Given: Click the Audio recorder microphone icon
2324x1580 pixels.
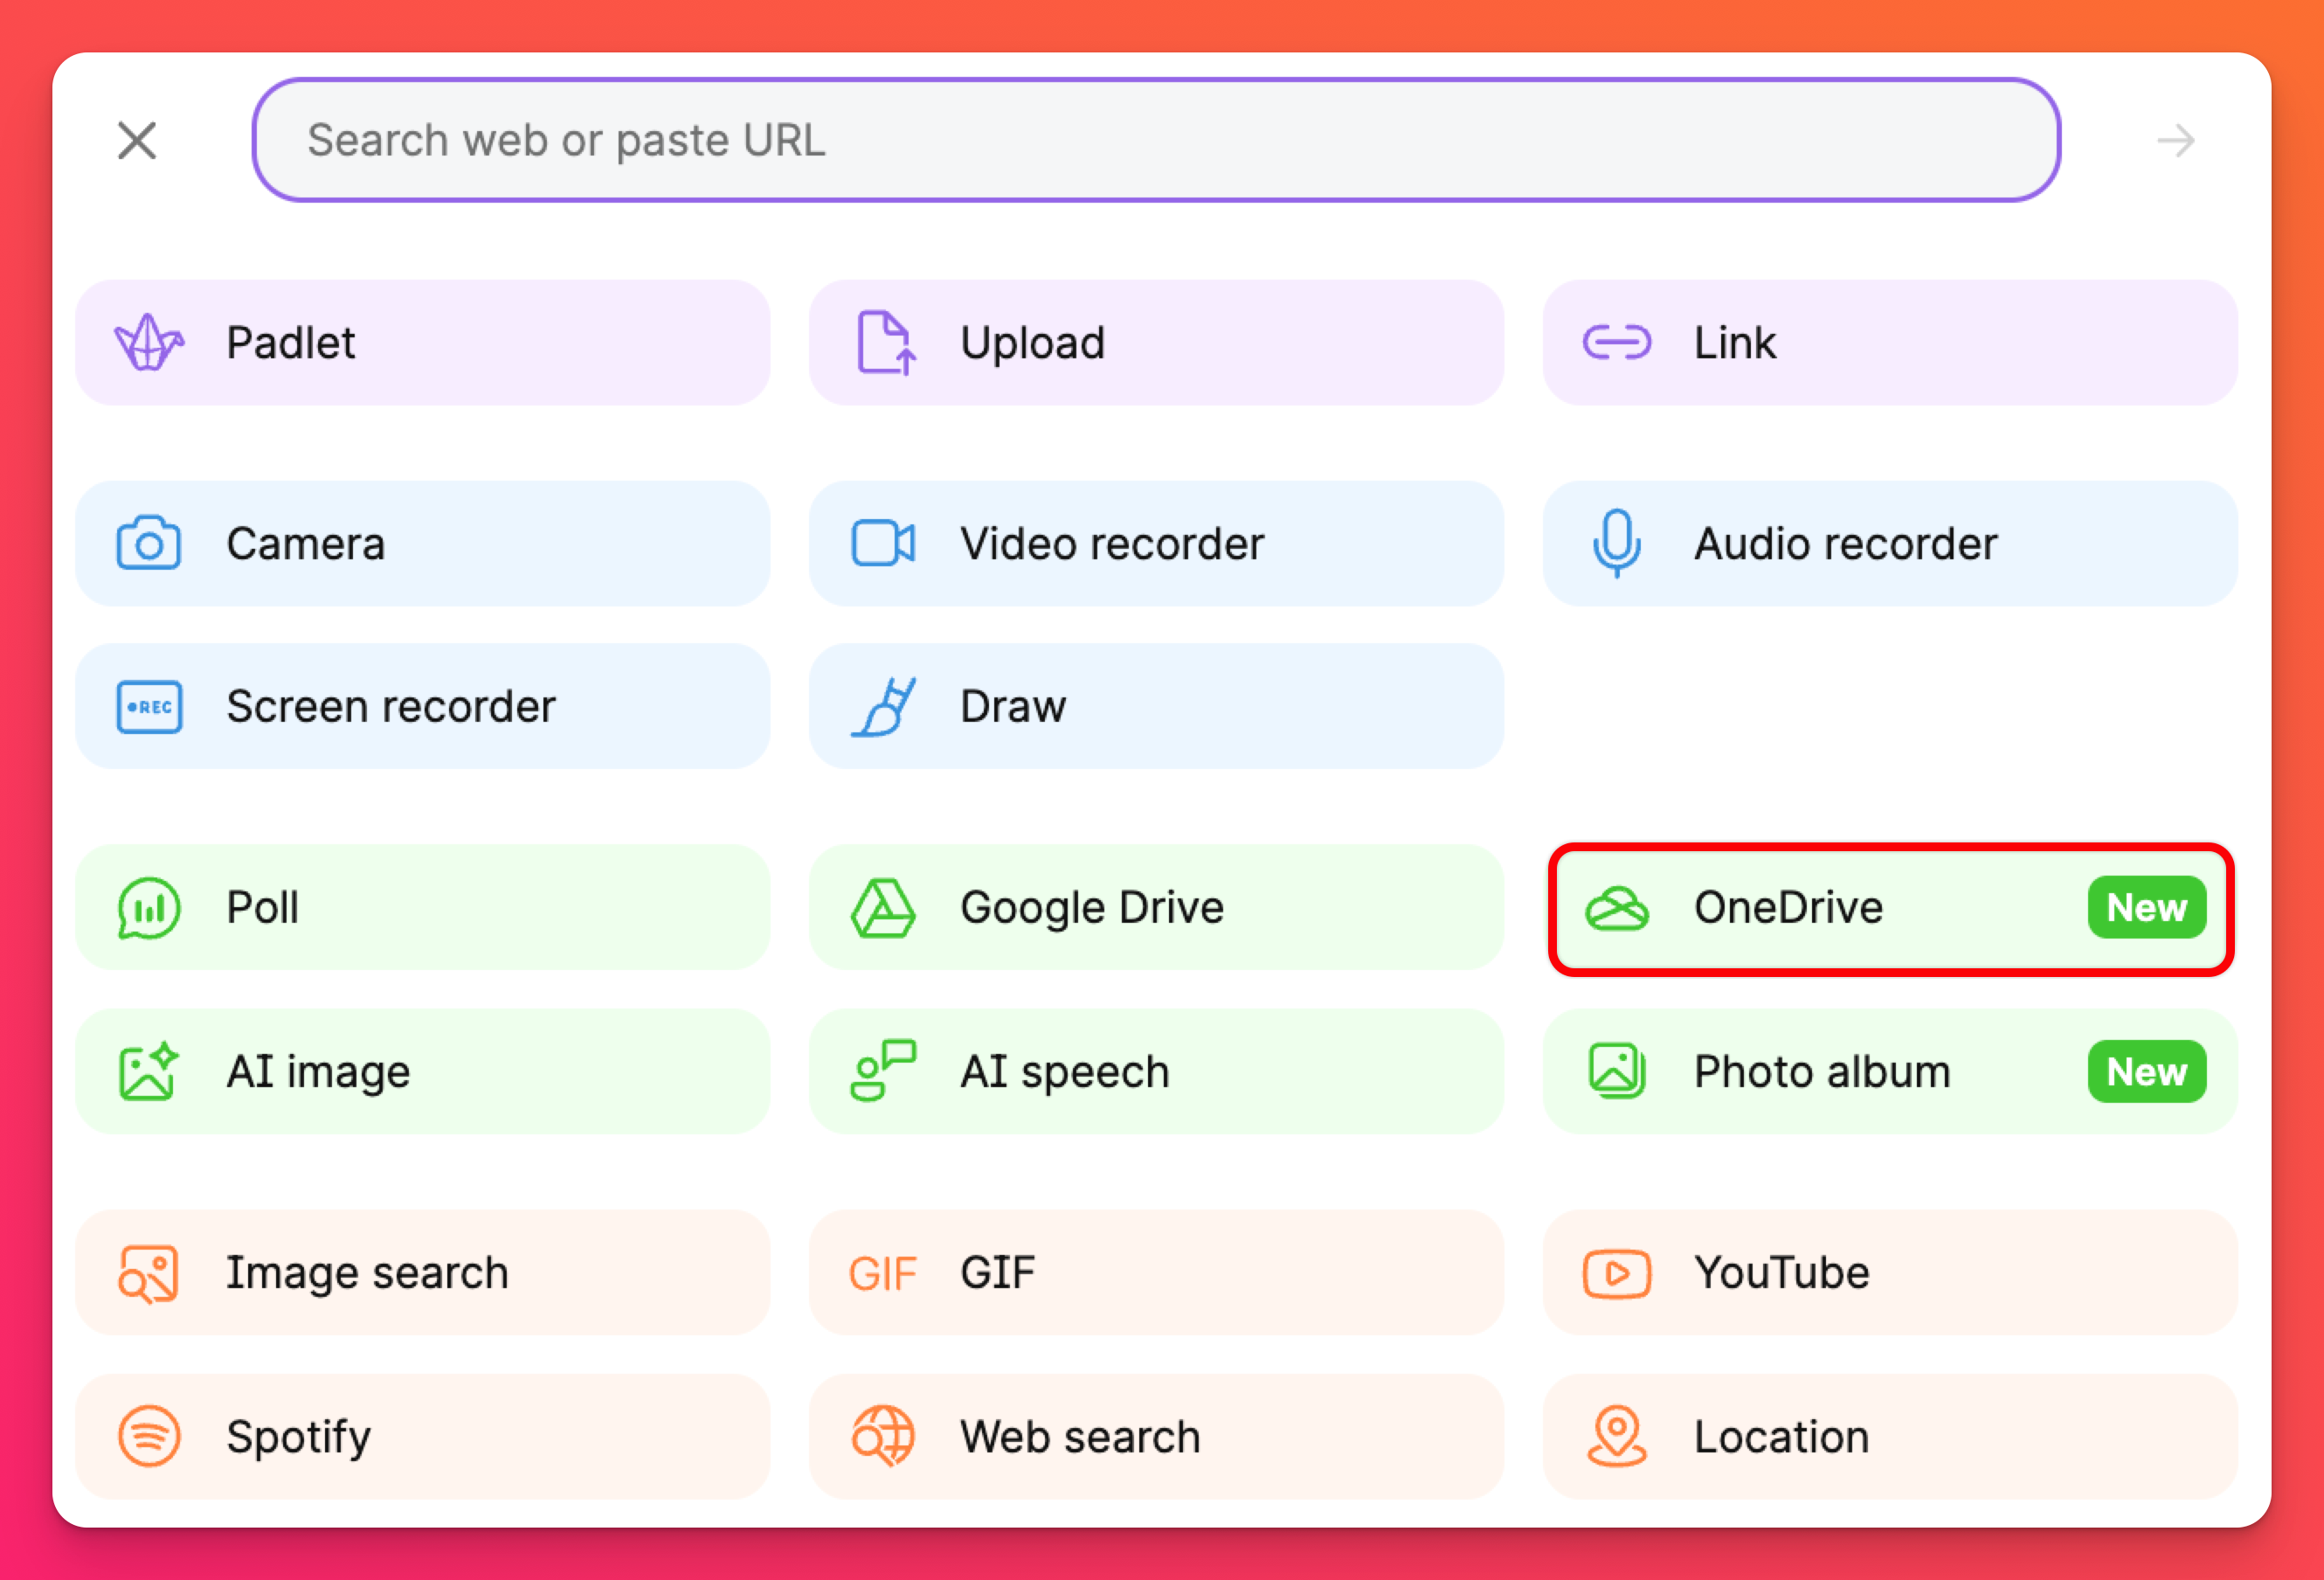Looking at the screenshot, I should pyautogui.click(x=1617, y=544).
